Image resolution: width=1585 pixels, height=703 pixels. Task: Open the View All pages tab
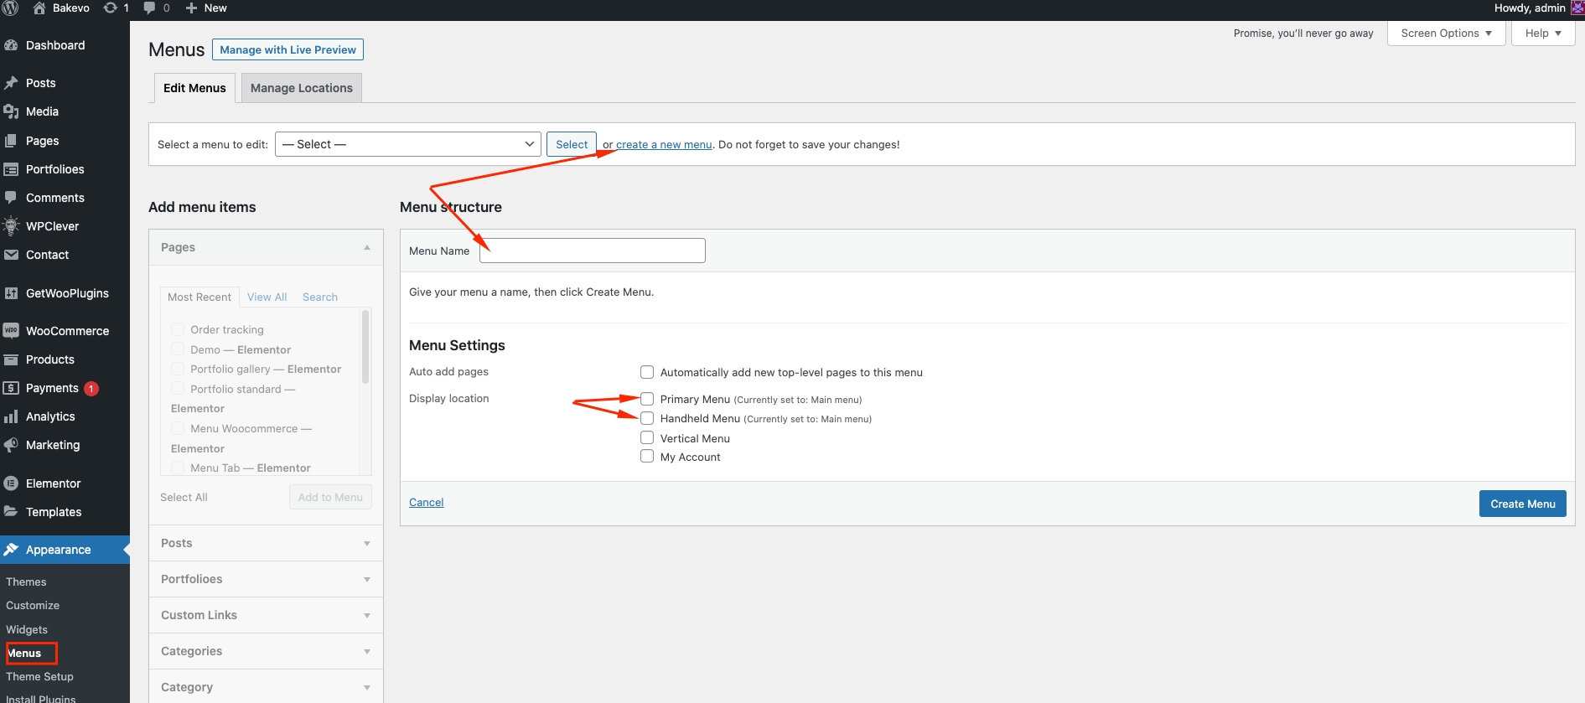pos(267,297)
